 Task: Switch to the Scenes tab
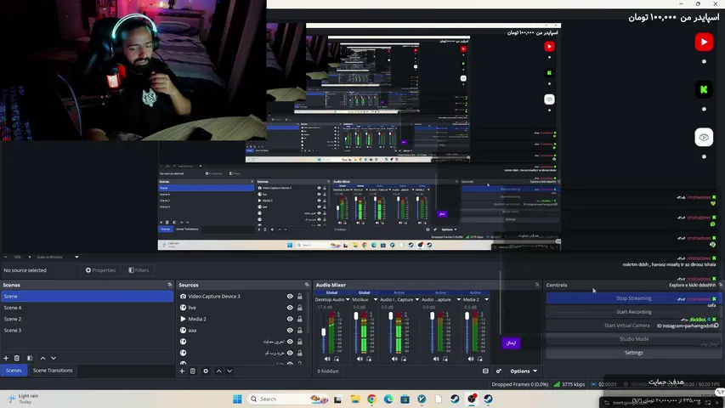(14, 371)
